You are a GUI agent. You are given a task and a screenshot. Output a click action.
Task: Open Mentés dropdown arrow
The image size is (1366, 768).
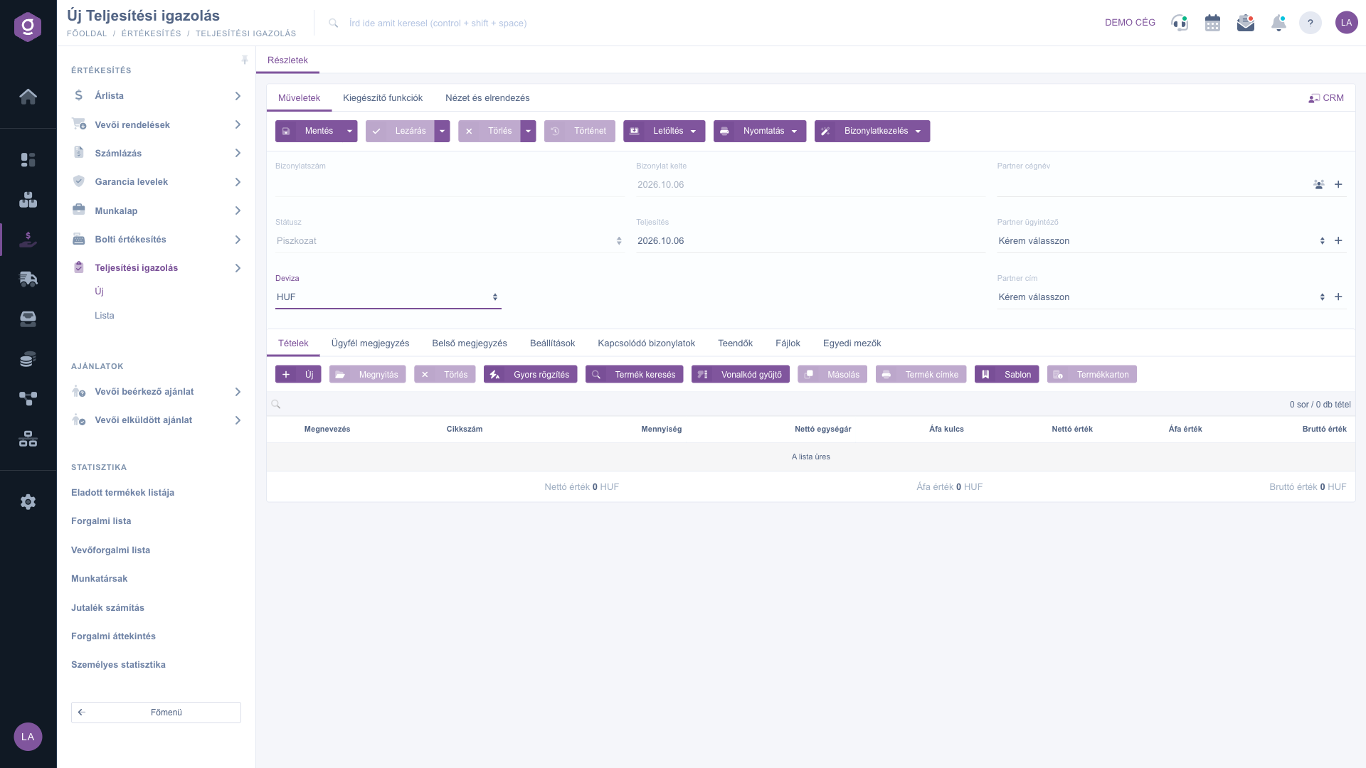coord(349,131)
